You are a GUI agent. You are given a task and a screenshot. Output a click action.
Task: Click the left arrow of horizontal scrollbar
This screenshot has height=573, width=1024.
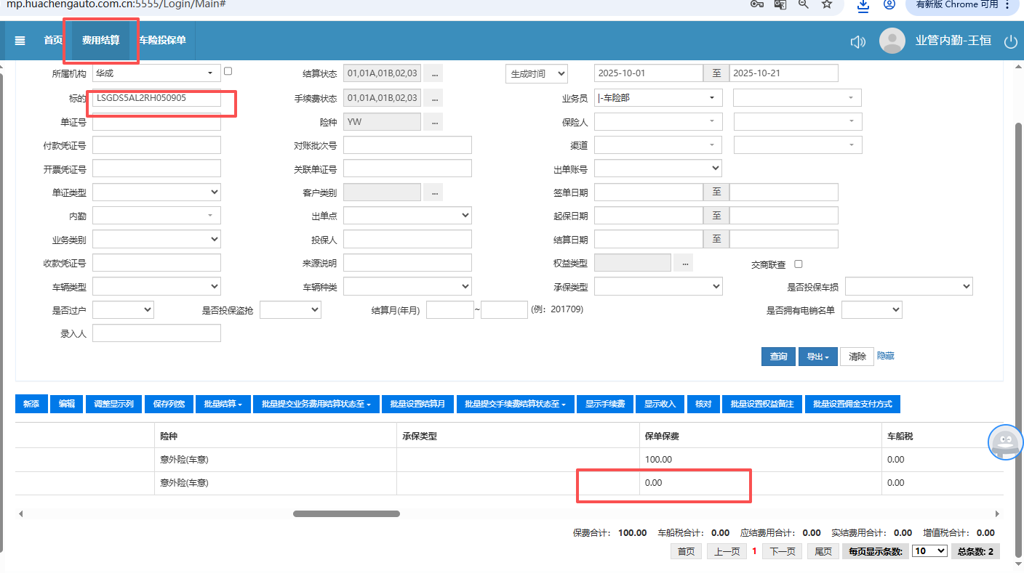tap(21, 513)
